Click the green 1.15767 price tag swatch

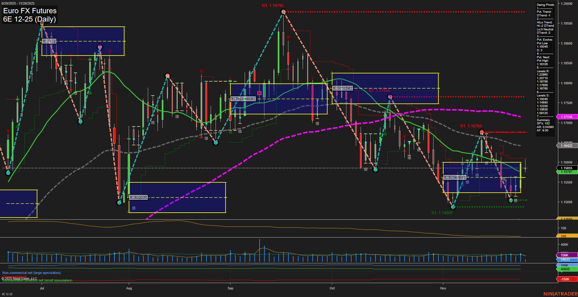[x=566, y=172]
